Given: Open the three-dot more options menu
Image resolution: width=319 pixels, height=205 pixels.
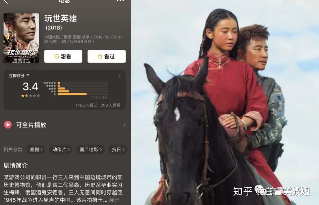Looking at the screenshot, I should point(120,1).
